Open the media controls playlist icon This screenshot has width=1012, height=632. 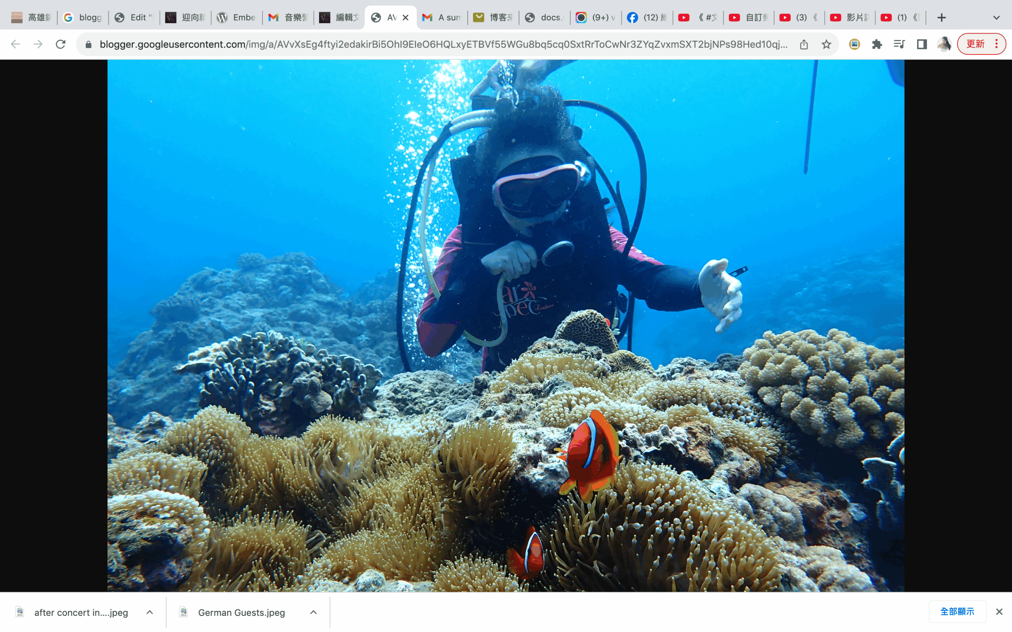[x=899, y=44]
